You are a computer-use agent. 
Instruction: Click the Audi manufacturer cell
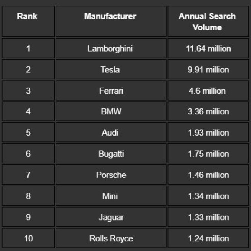click(x=110, y=133)
